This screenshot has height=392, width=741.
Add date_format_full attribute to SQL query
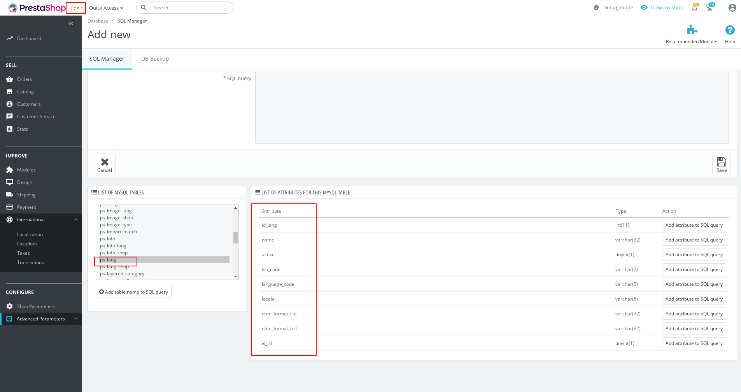(x=694, y=329)
